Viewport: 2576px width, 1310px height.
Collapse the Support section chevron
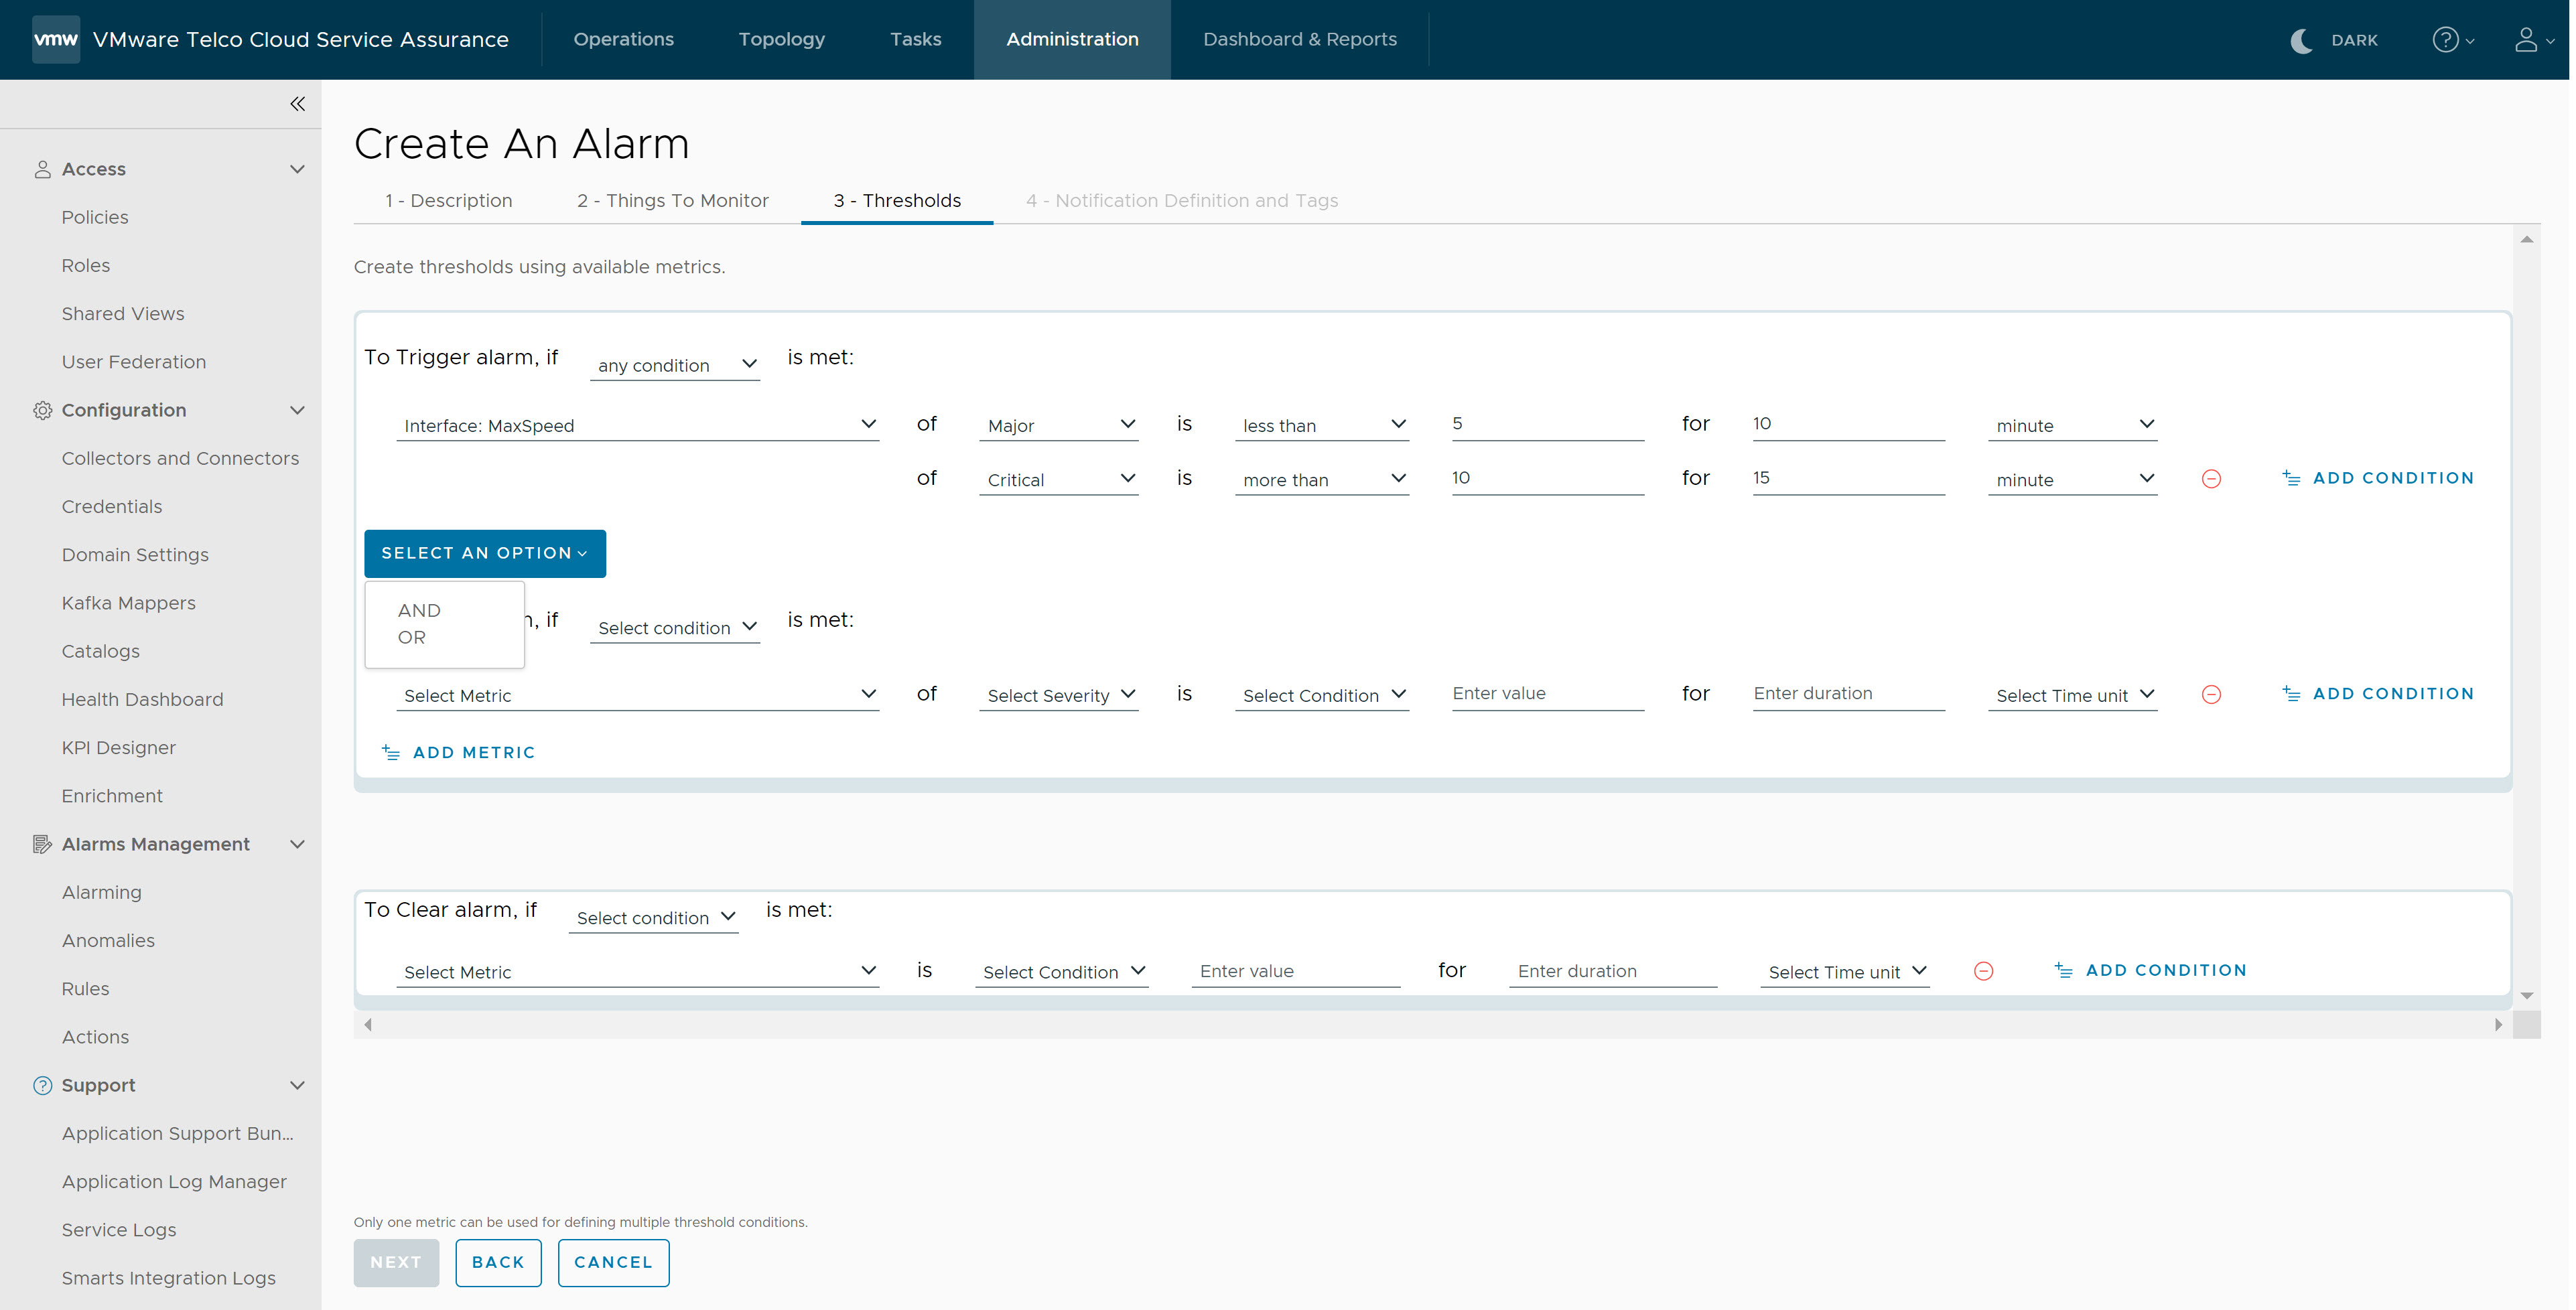coord(297,1085)
